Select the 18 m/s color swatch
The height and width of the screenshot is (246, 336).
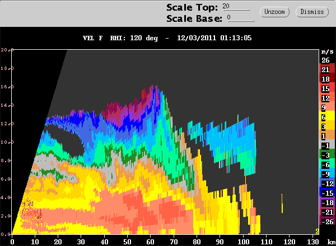327,78
